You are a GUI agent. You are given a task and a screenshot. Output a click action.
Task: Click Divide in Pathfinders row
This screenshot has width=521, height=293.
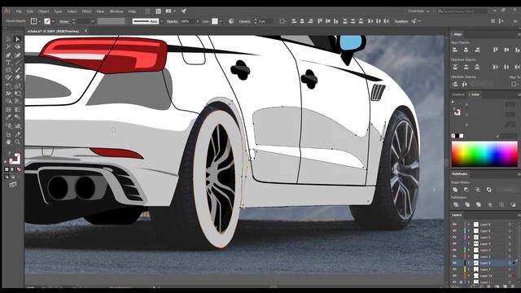pos(456,204)
